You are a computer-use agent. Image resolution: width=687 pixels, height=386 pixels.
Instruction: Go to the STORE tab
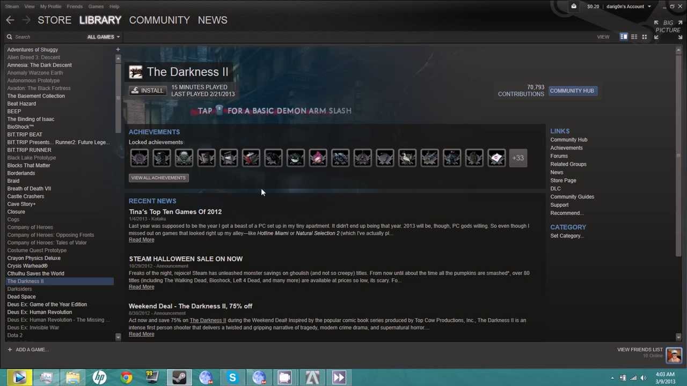tap(54, 20)
